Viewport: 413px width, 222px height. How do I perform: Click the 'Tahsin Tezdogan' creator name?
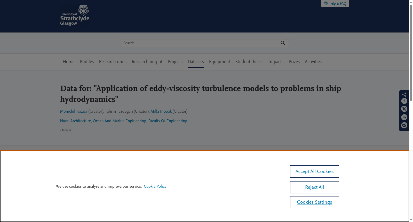[119, 111]
